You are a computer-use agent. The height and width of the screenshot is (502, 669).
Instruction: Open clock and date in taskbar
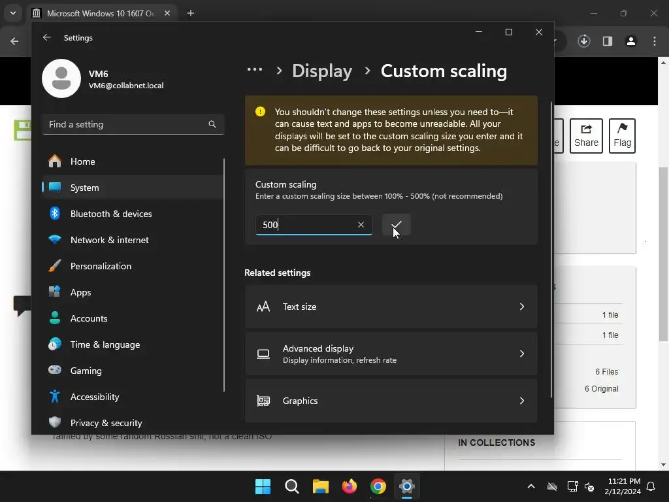[x=623, y=486]
